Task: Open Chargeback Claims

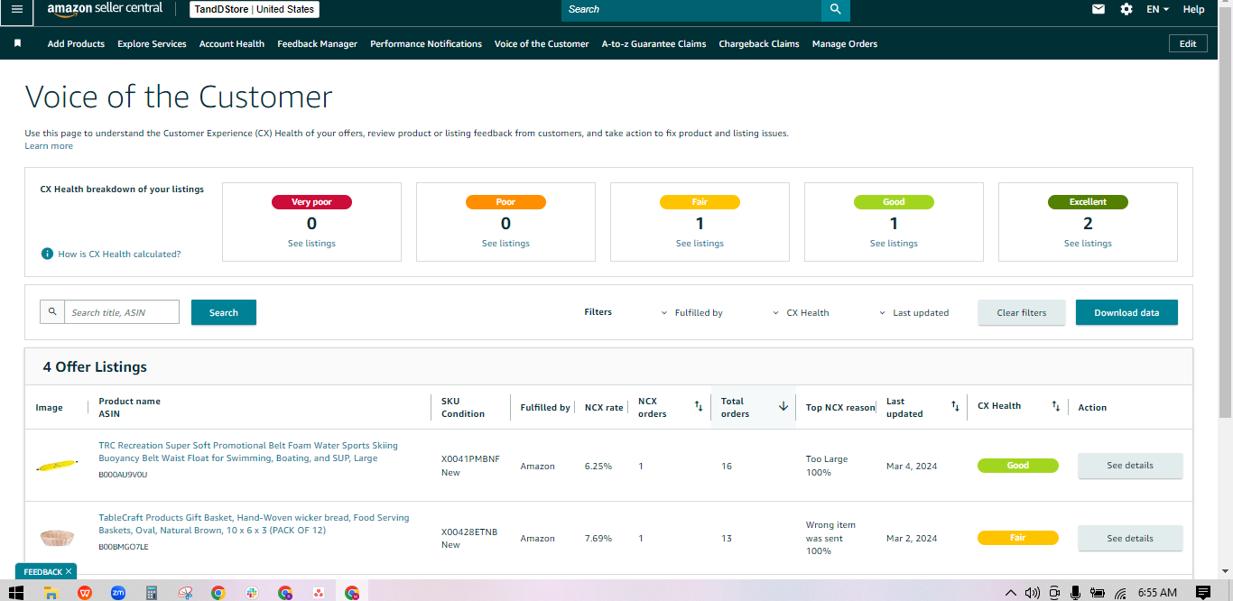Action: pyautogui.click(x=759, y=43)
